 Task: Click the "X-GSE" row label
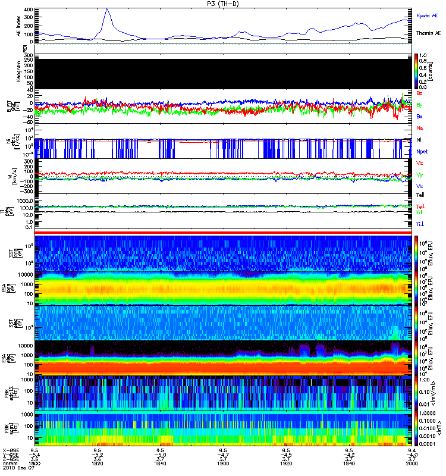[x=11, y=451]
